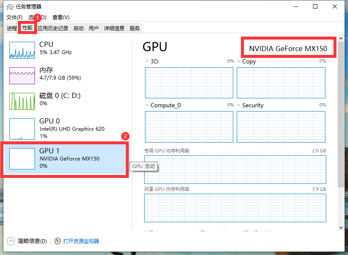Screen dimensions: 348x255
Task: Click the 共享 GPU 内存利用率 graph
Action: (x=235, y=208)
